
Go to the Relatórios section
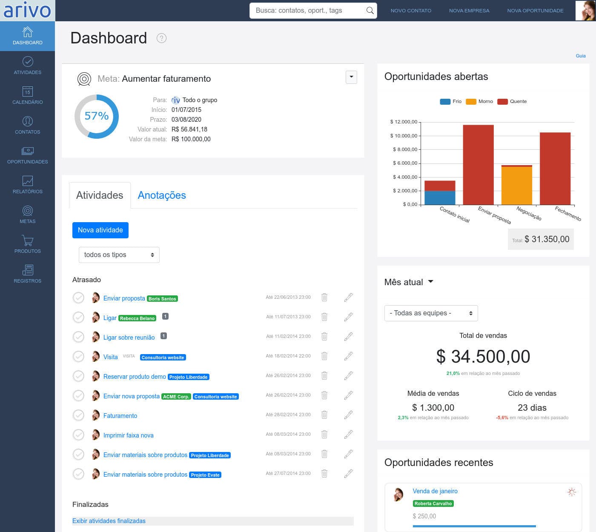(x=27, y=185)
